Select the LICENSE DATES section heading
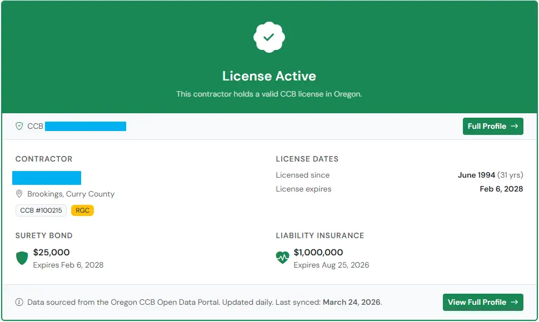 click(x=307, y=159)
